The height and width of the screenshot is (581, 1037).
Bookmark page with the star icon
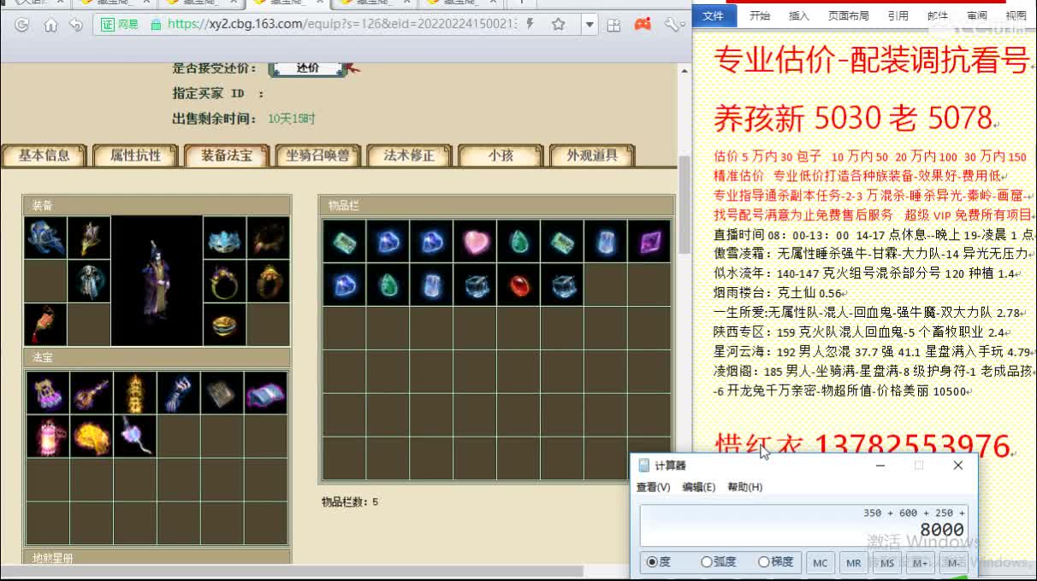tap(558, 25)
